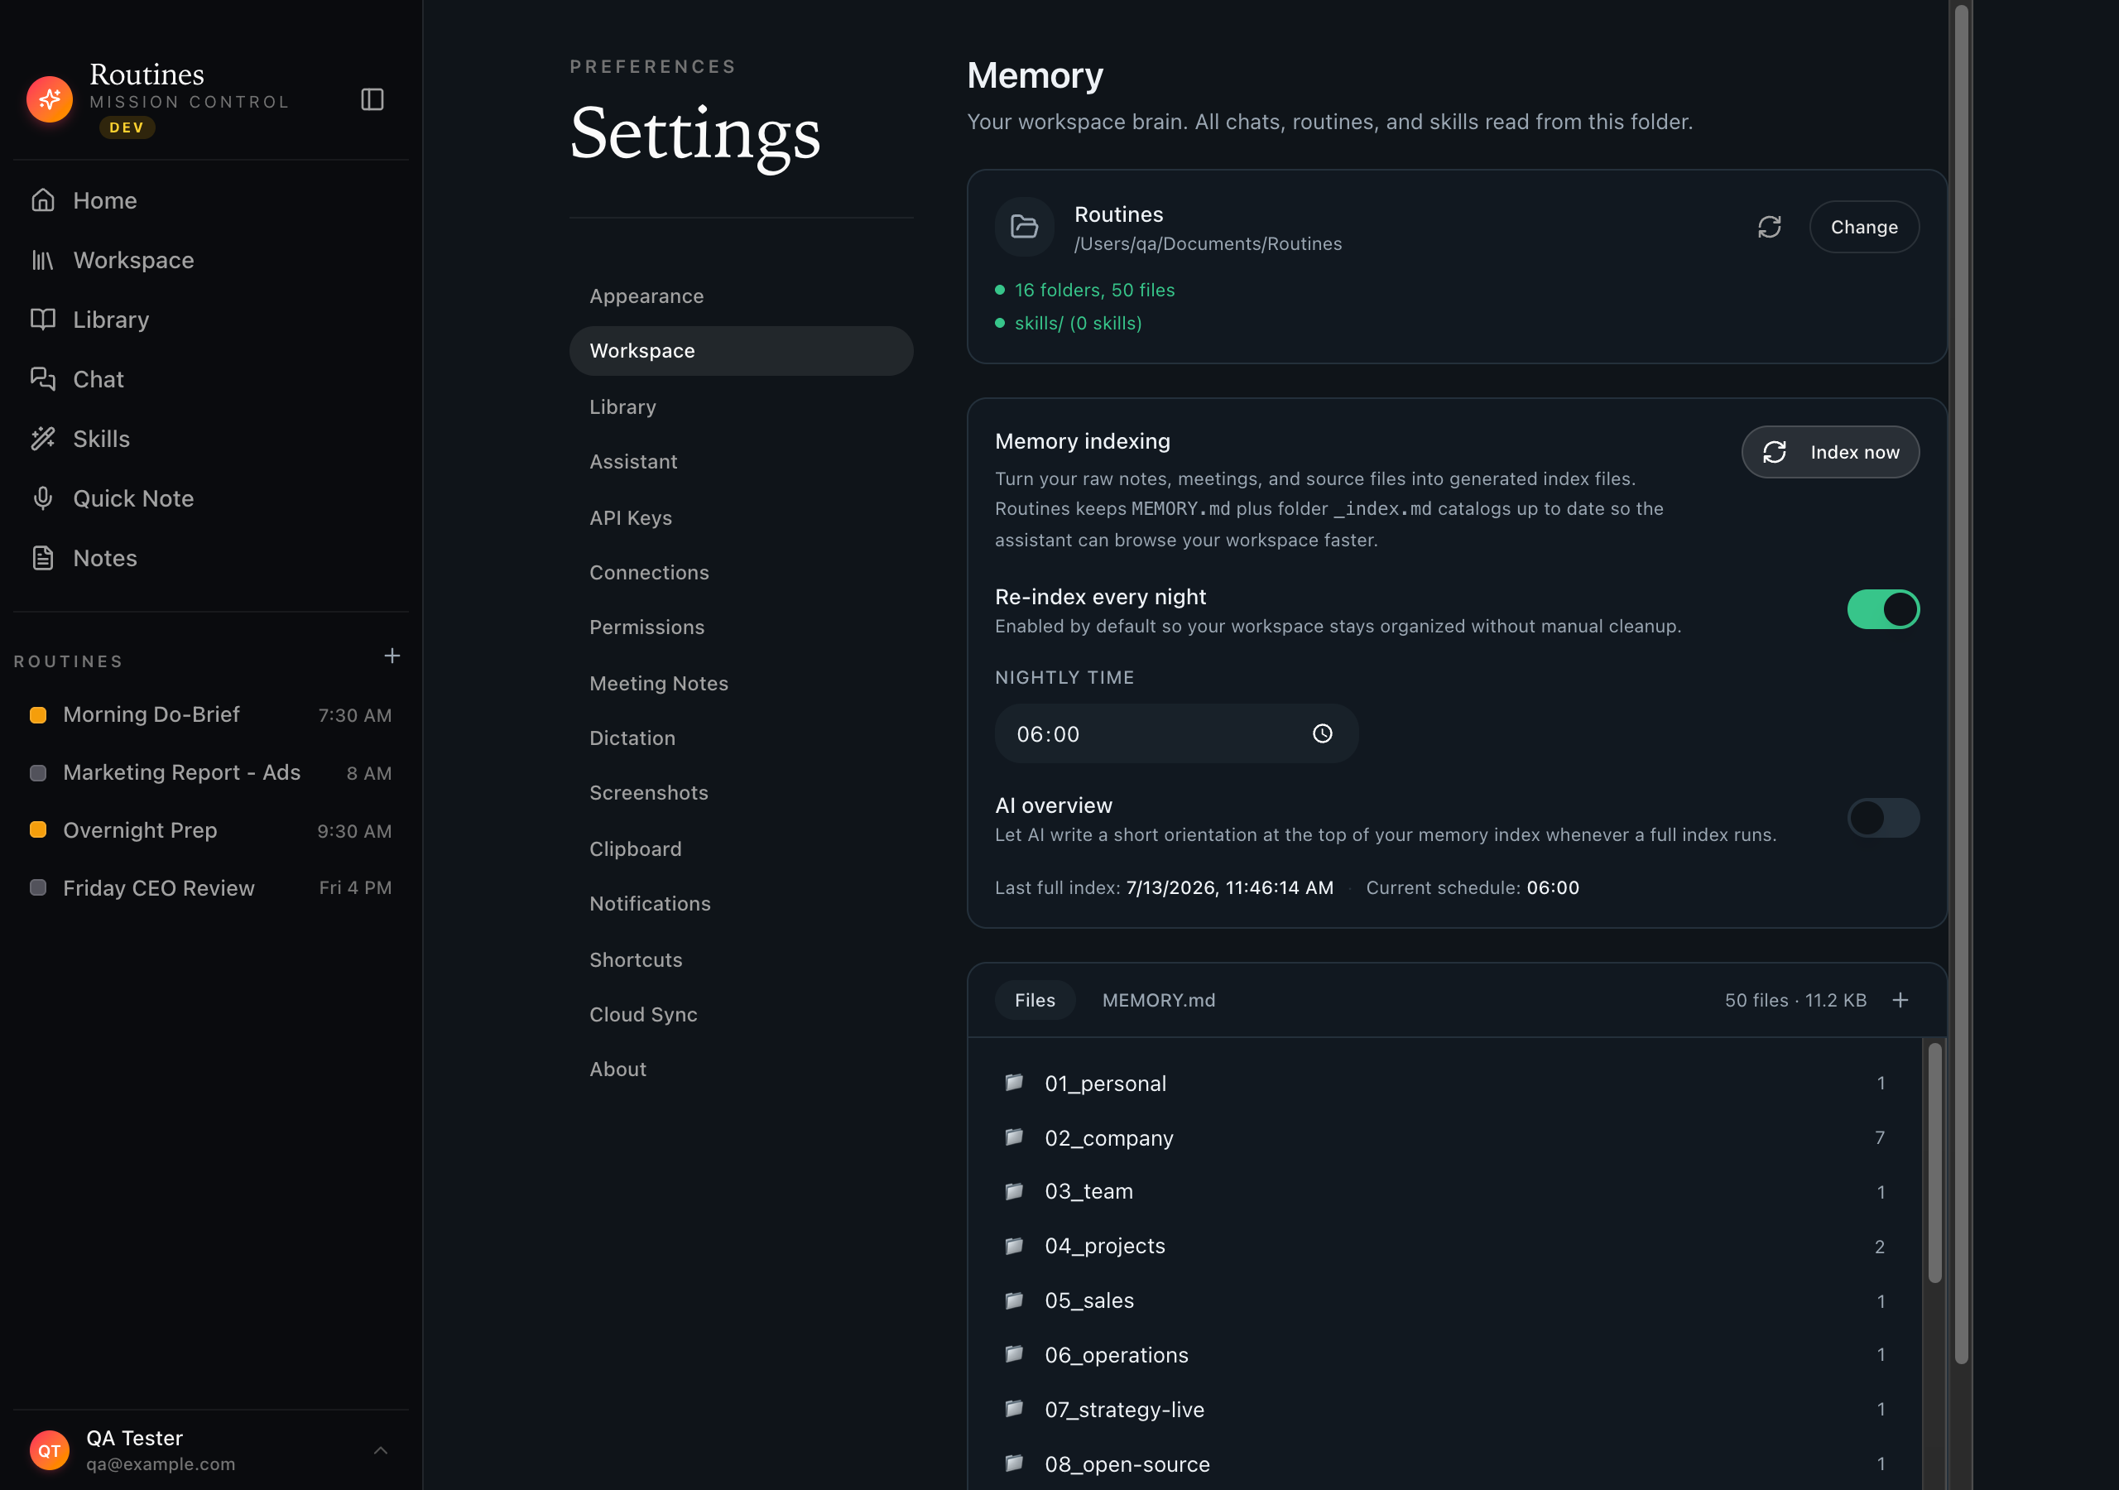Open Cloud Sync settings
Screen dimensions: 2119x1490
(741, 1014)
